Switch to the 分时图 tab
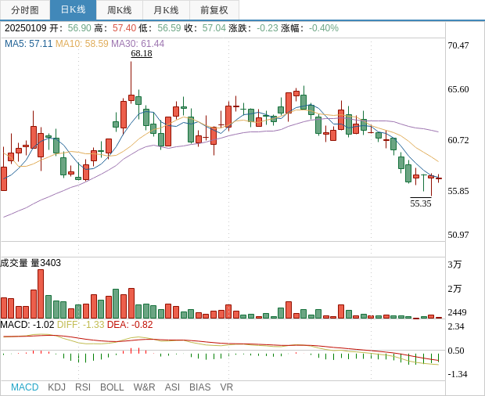Screen dimensions: 485x396 pyautogui.click(x=25, y=10)
